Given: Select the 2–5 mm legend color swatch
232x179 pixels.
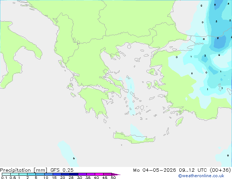Looking at the screenshot, I should pyautogui.click(x=31, y=174).
